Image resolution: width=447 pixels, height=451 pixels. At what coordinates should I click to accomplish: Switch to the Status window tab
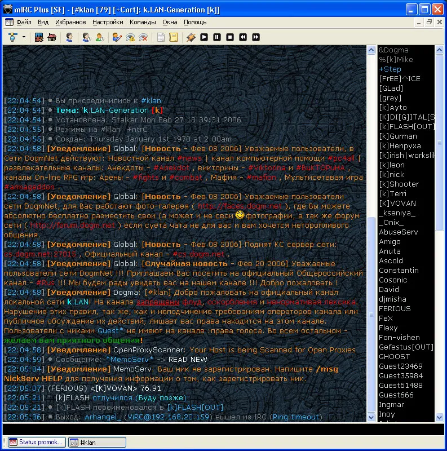coord(37,442)
